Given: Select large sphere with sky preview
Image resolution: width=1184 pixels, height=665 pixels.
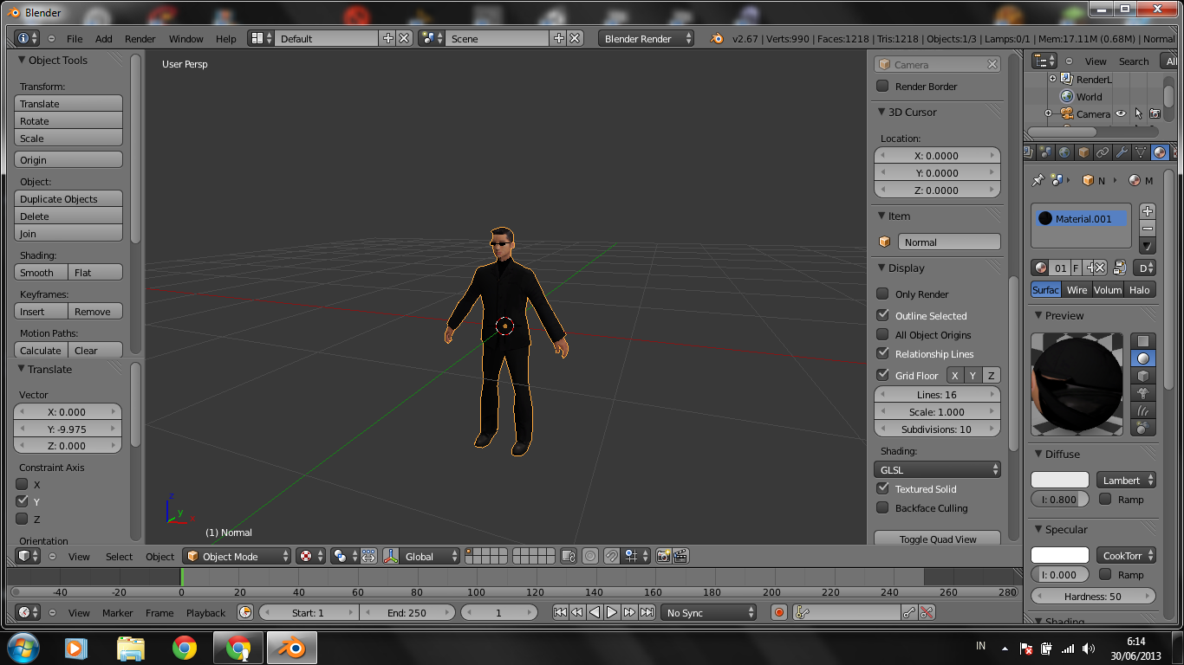Looking at the screenshot, I should coord(1143,428).
